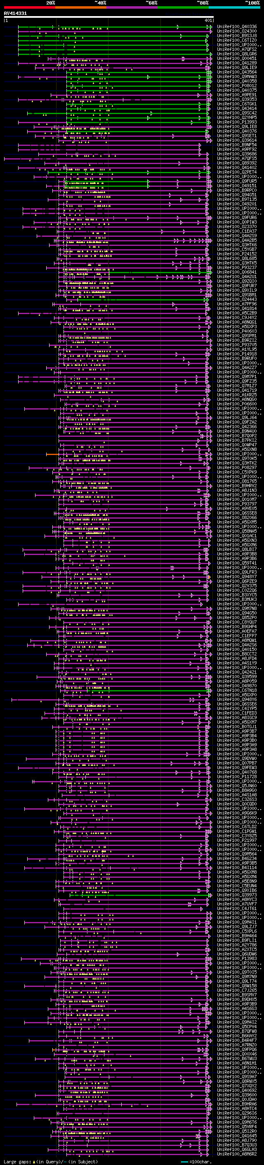Viewport: 264px width, 1165px height.
Task: Select the UniRef100_A7PF96 label
Action: (x=237, y=304)
